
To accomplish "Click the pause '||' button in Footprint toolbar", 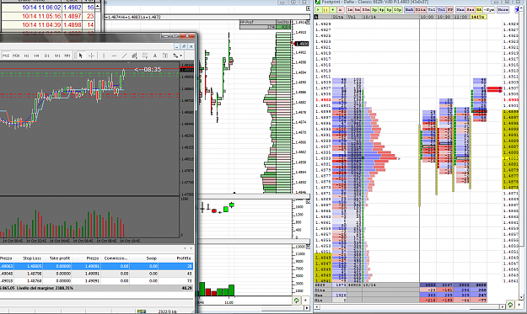I will click(x=325, y=10).
